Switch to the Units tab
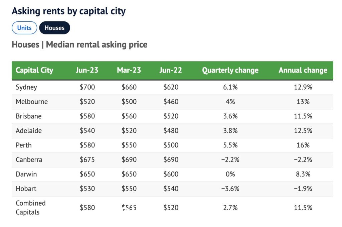The width and height of the screenshot is (342, 227). (24, 28)
